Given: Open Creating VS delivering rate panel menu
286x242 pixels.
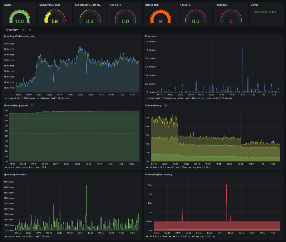Looking at the screenshot, I should tap(19, 36).
